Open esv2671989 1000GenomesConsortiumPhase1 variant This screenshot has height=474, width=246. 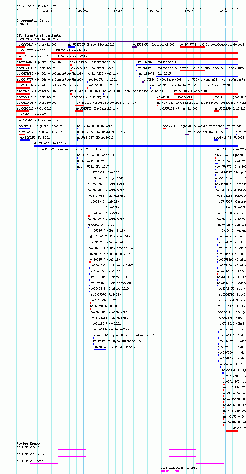tap(50, 74)
